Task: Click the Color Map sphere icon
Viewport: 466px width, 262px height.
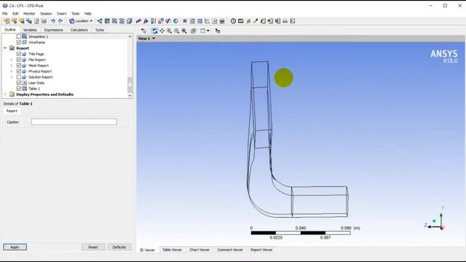Action: [x=175, y=21]
